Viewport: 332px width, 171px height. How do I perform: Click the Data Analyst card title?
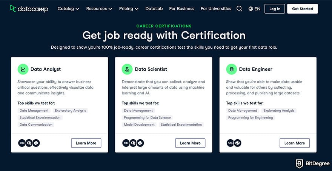pyautogui.click(x=46, y=69)
